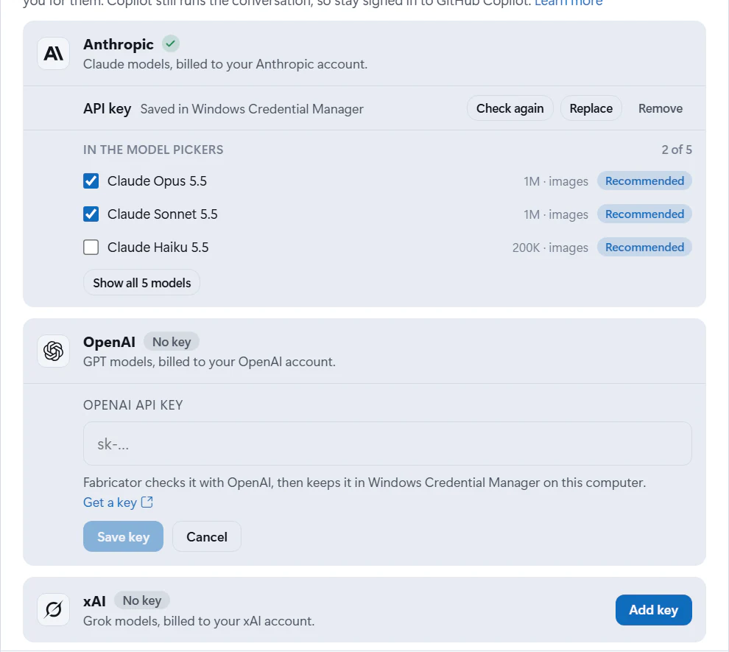Uncheck Claude Sonnet 5.5 model
Viewport: 729px width, 652px height.
[91, 214]
